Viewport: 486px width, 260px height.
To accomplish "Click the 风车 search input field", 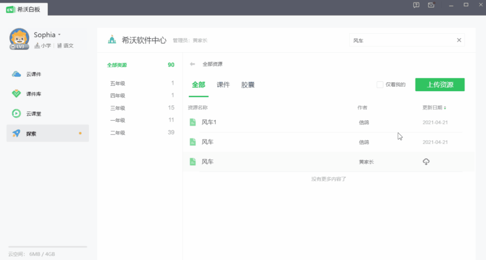I will point(401,40).
